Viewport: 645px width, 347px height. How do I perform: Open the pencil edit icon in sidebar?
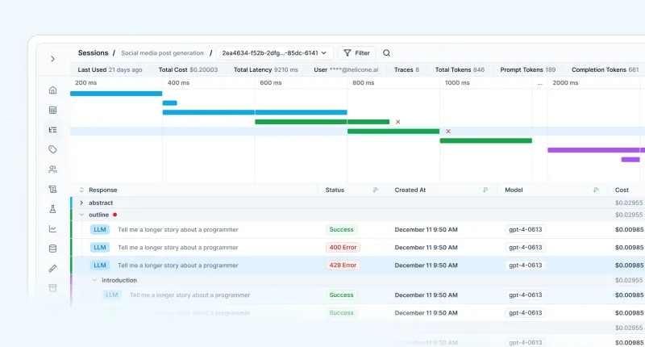pos(52,269)
